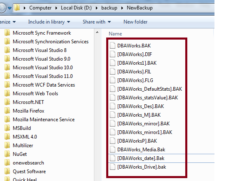The image size is (247, 181).
Task: Click the [DBAWorks_date].Bak file icon
Action: click(112, 158)
